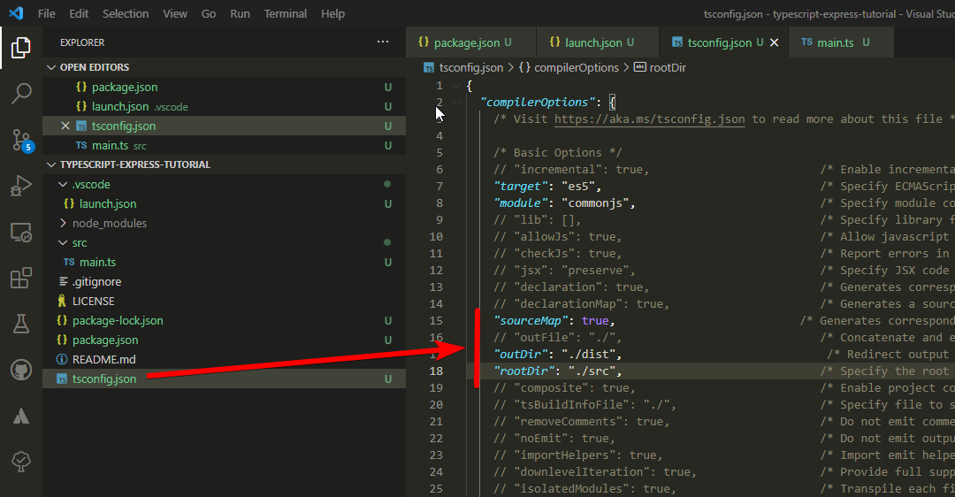Image resolution: width=955 pixels, height=497 pixels.
Task: Switch to the launch.json editor tab
Action: 598,42
